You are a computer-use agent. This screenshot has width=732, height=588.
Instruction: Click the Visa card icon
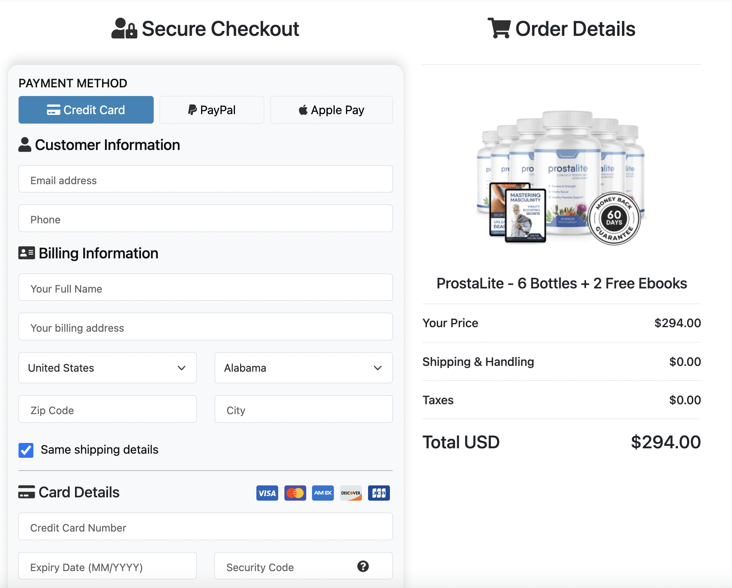(x=267, y=493)
